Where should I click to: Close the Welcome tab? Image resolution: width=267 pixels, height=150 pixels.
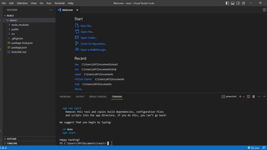(77, 10)
